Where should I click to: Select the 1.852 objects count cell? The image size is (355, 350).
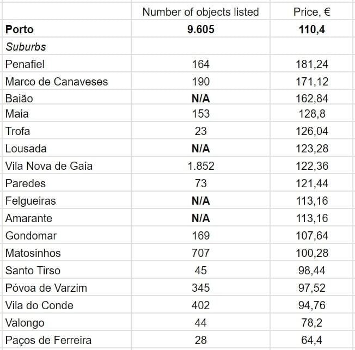point(200,166)
